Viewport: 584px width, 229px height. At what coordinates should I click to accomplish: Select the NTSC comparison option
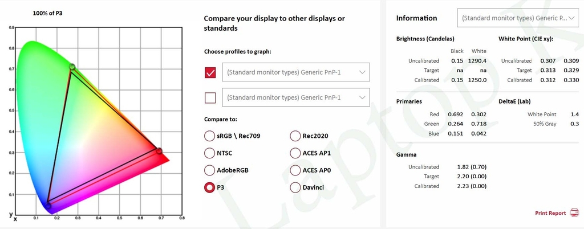coord(210,153)
